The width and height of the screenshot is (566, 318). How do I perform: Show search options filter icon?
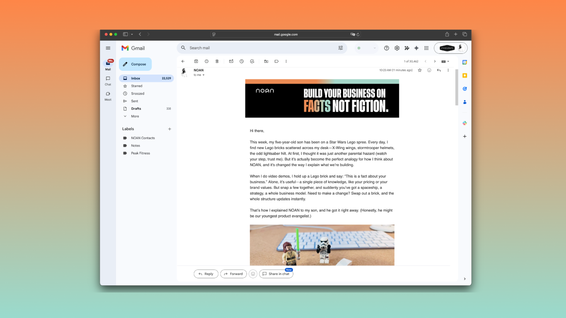pyautogui.click(x=341, y=48)
